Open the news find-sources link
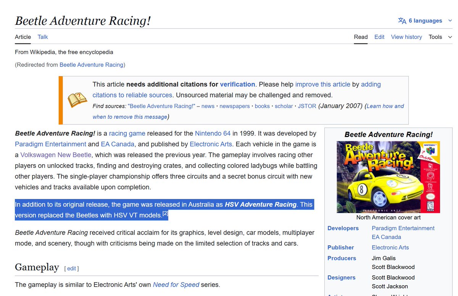 [208, 106]
